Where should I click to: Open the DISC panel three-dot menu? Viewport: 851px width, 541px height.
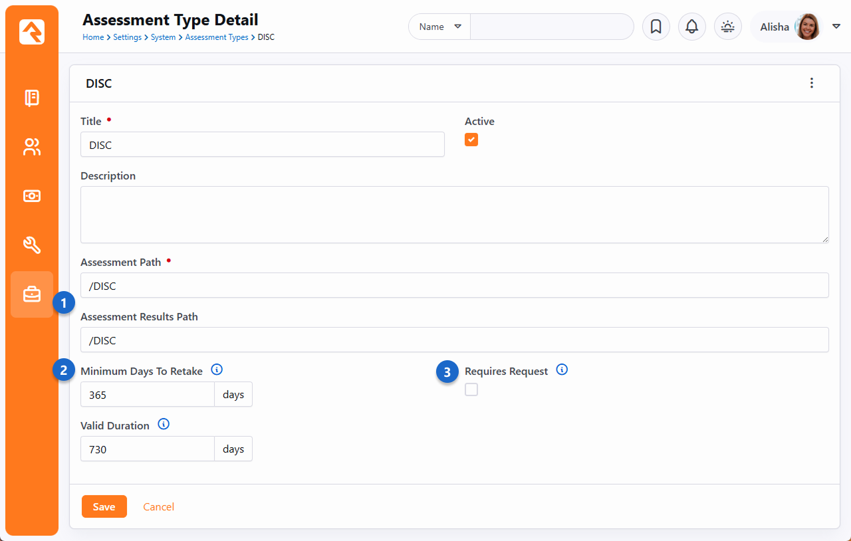point(811,83)
